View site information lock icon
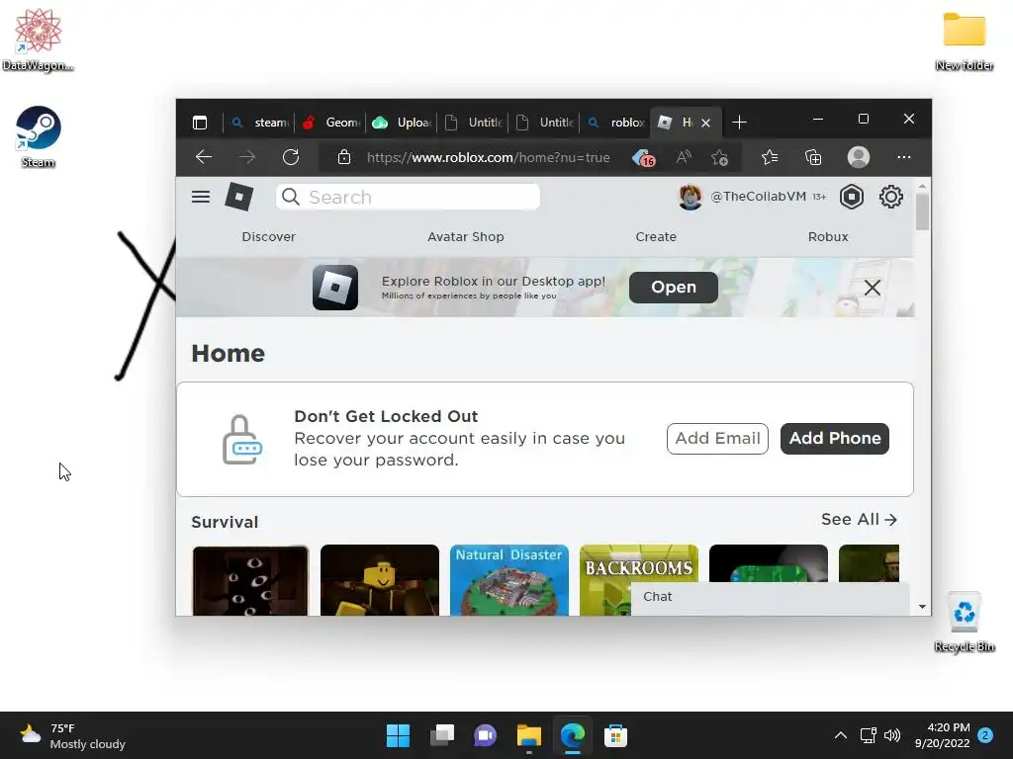The width and height of the screenshot is (1013, 759). 343,157
